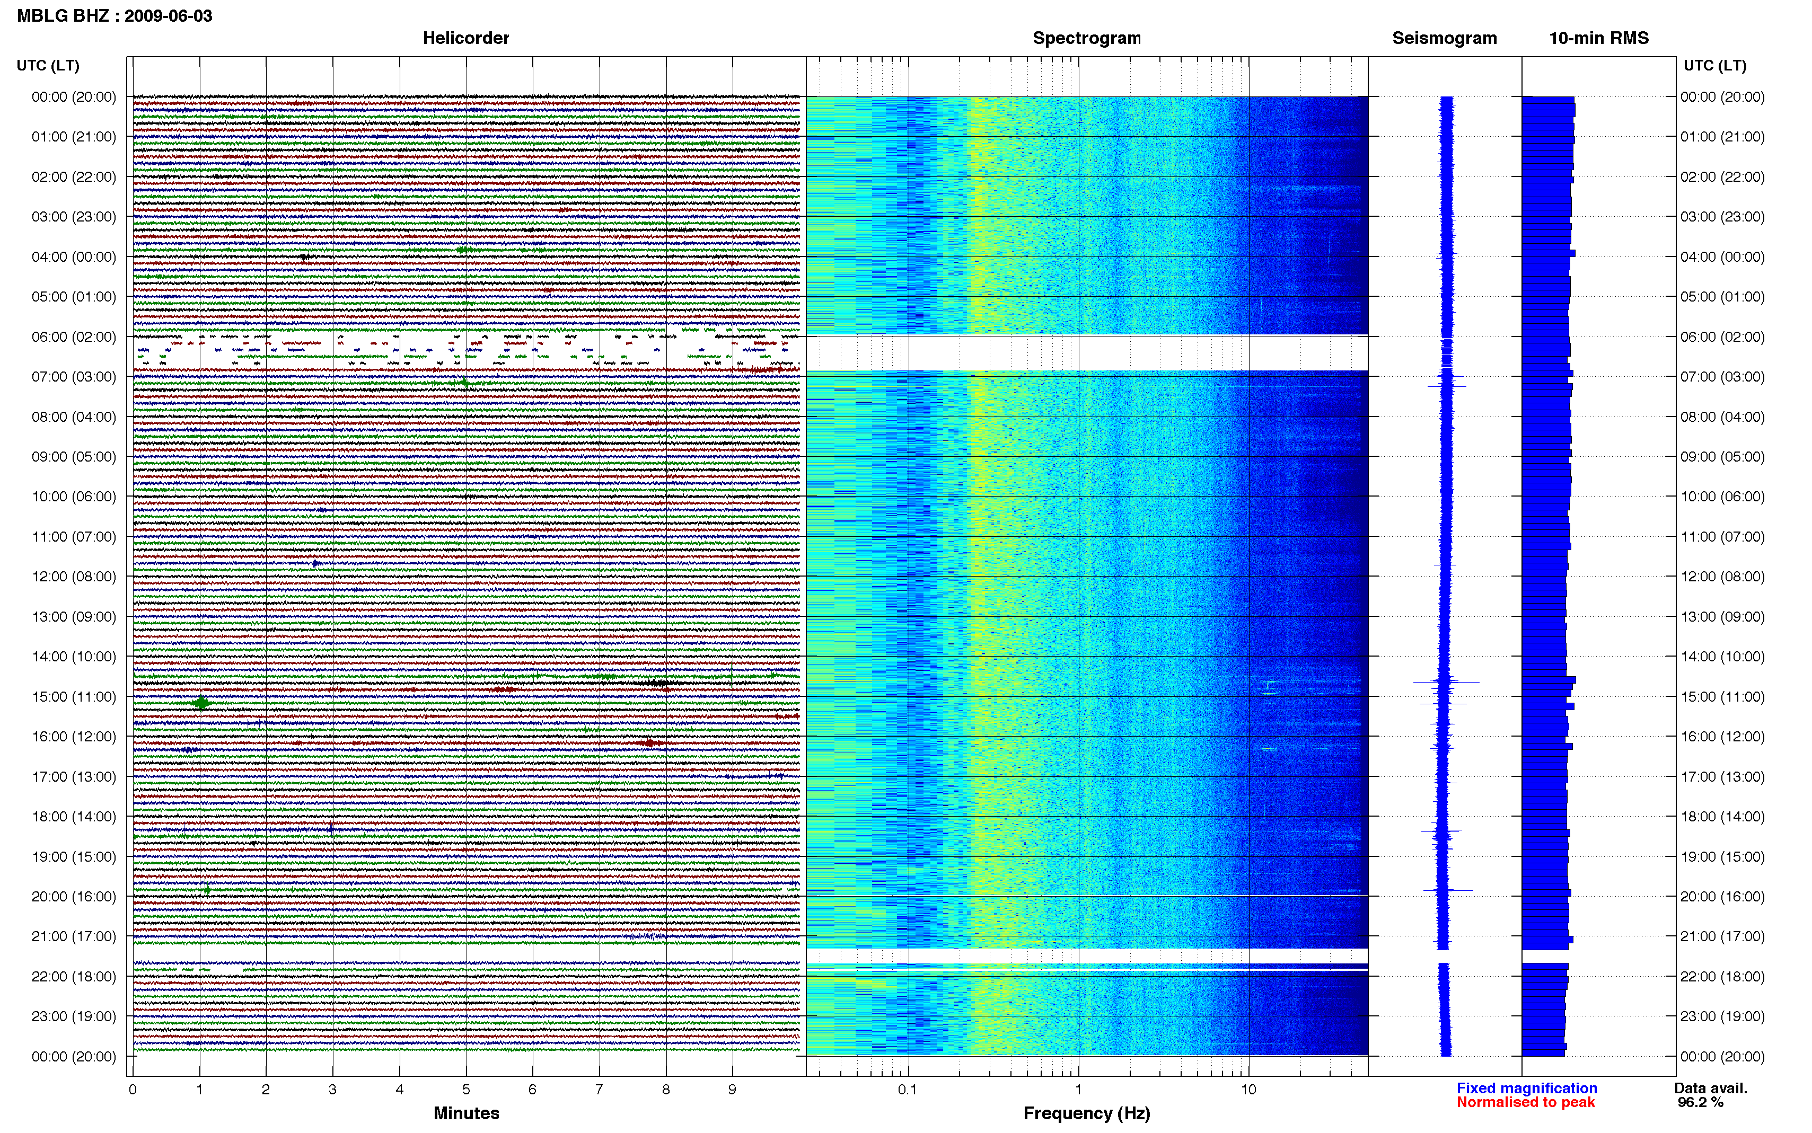
Task: Select the 'Spectrogram' panel heading
Action: (x=1087, y=38)
